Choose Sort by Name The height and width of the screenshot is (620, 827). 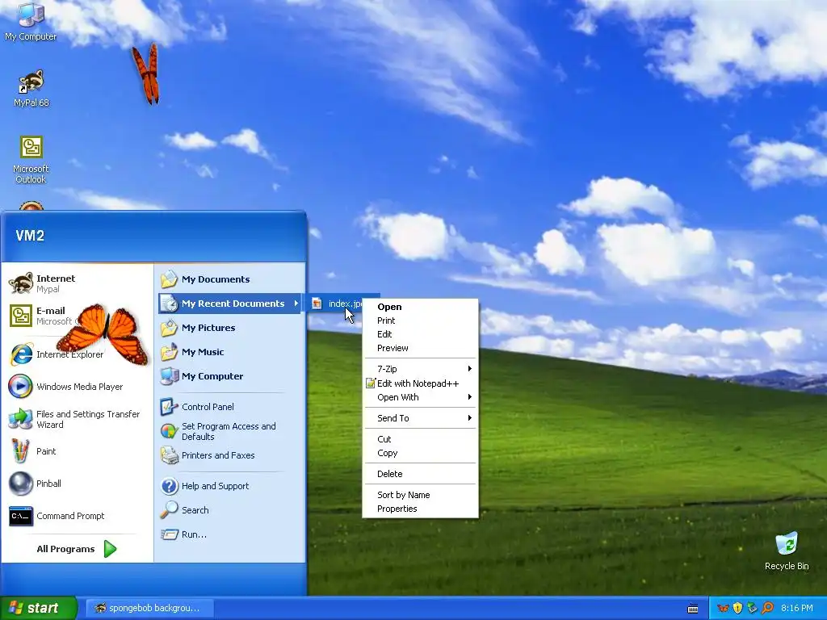tap(420, 495)
